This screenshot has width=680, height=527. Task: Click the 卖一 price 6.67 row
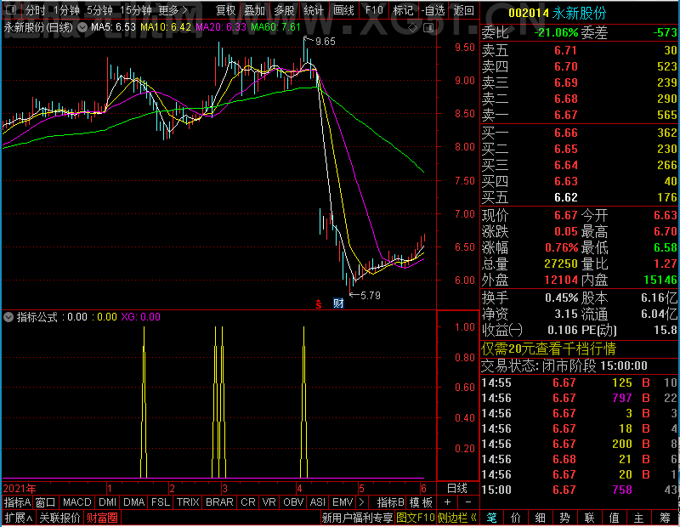580,115
